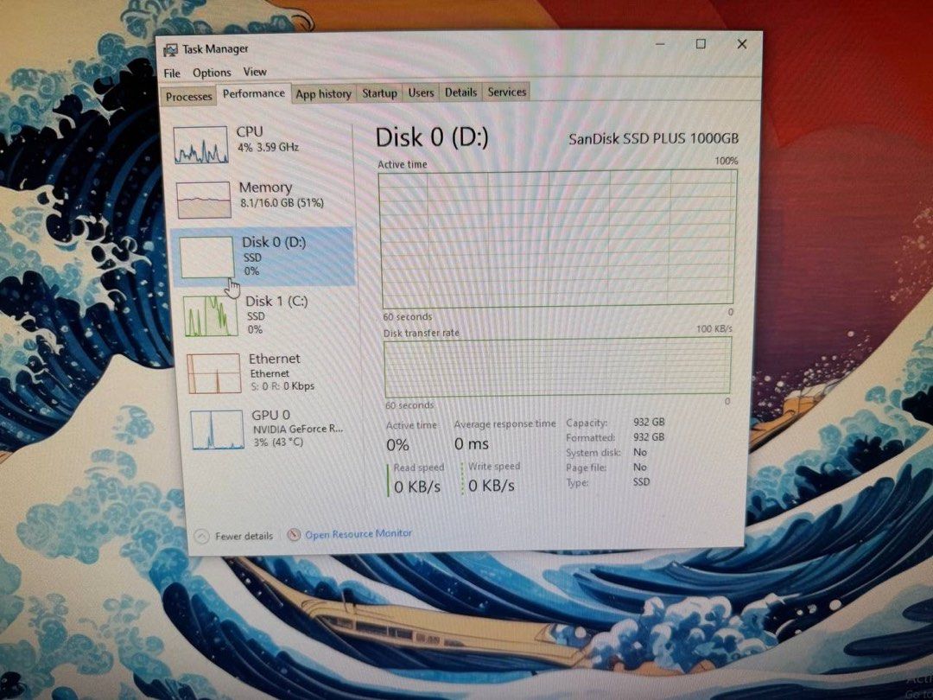The height and width of the screenshot is (700, 933).
Task: Close the Task Manager window
Action: pos(741,44)
